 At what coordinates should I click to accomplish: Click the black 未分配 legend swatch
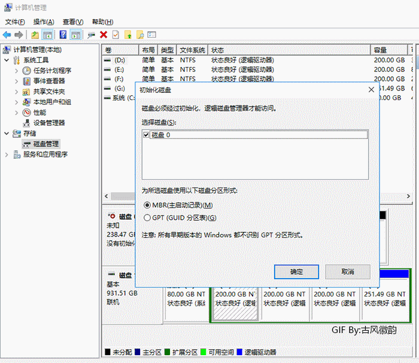[x=107, y=352]
